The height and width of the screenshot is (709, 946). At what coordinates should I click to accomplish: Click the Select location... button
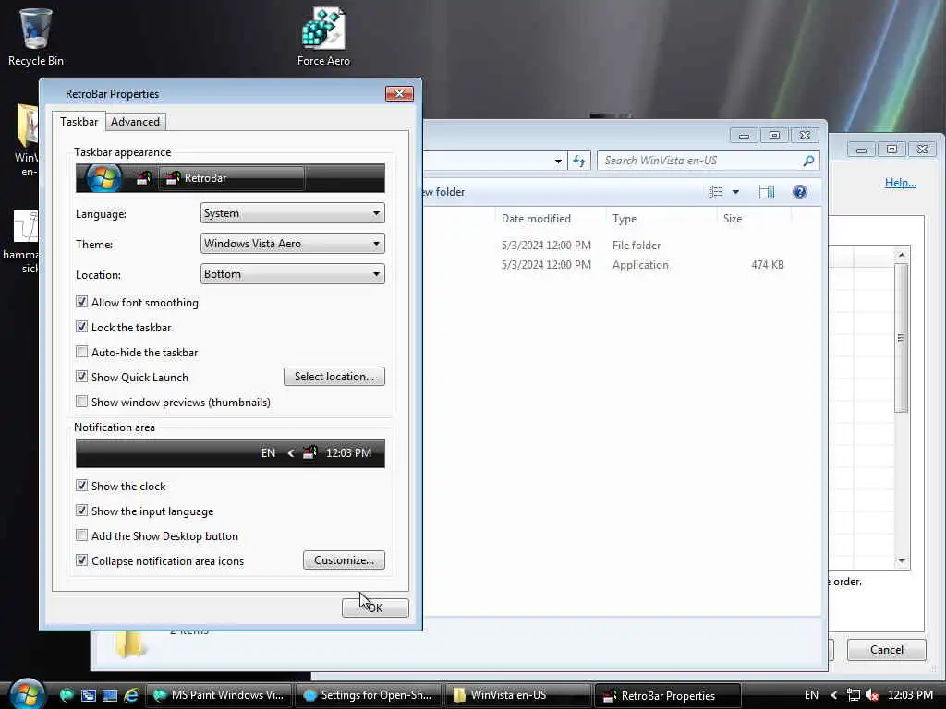(x=334, y=377)
